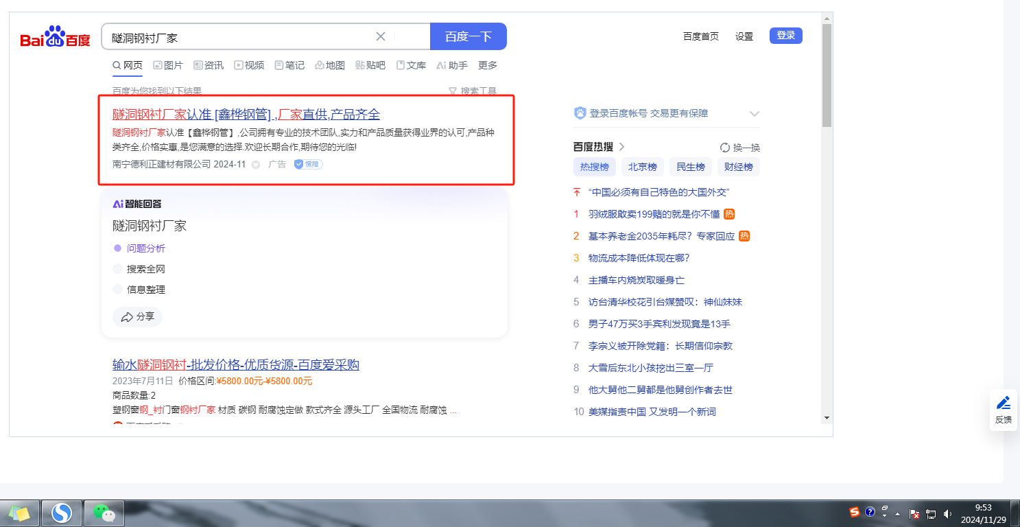Go to the 地图 tab
Viewport: 1020px width, 527px height.
(x=330, y=65)
